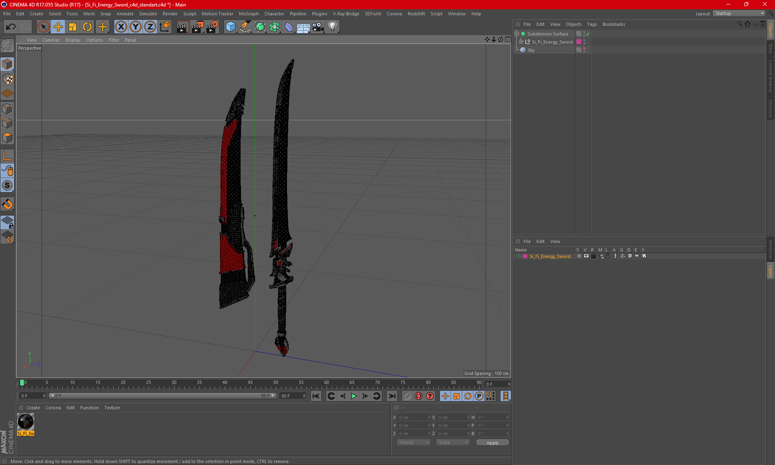Open the Scale mode dropdown
775x465 pixels.
tap(453, 442)
